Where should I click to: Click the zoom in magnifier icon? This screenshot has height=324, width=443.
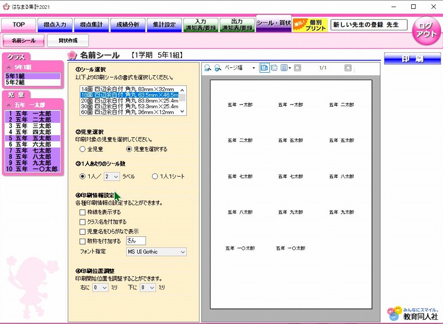218,68
